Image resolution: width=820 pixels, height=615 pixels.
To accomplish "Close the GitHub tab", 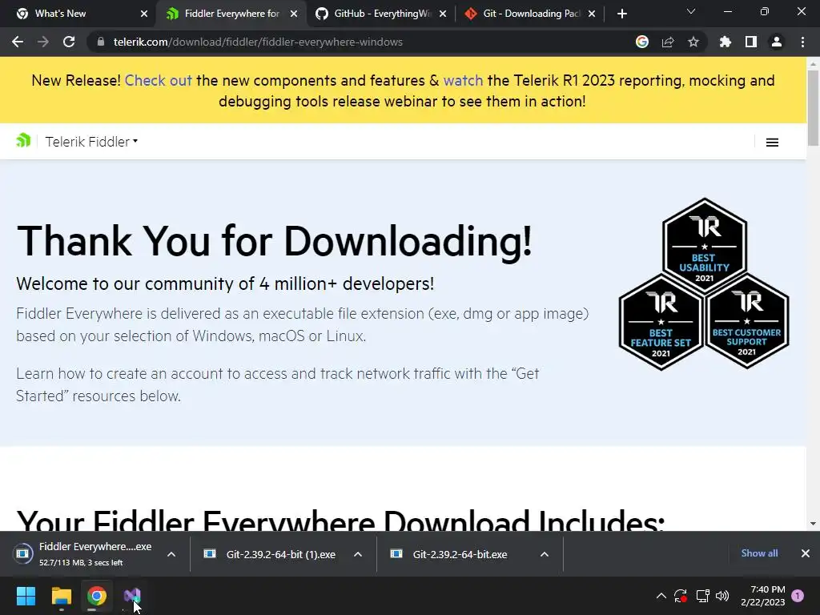I will (x=443, y=14).
